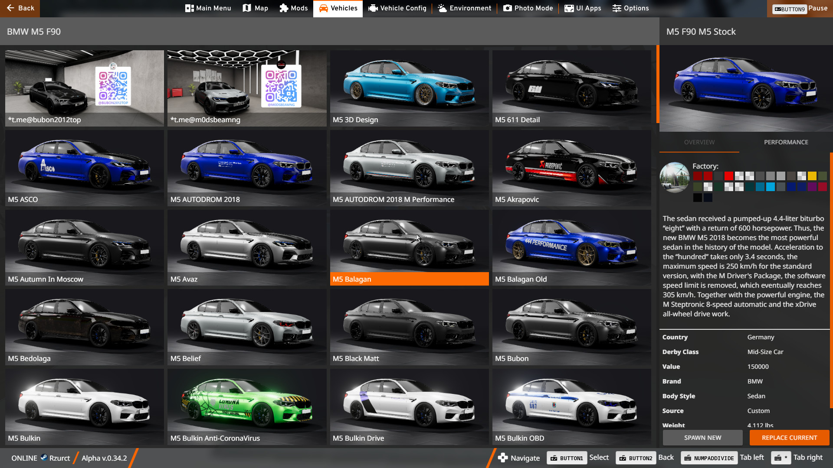
Task: Click the NUMPADDIVIDE Tab left hint
Action: tap(722, 458)
